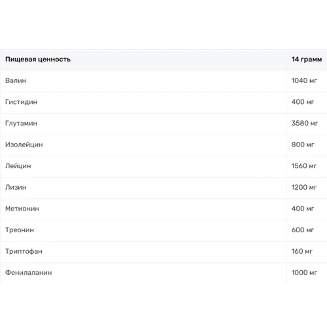Viewport: 327px width, 327px height.
Task: Select the '1200 мг' value
Action: [304, 188]
